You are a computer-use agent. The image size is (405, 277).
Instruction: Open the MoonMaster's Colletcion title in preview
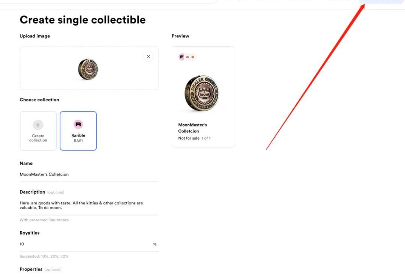(x=192, y=128)
